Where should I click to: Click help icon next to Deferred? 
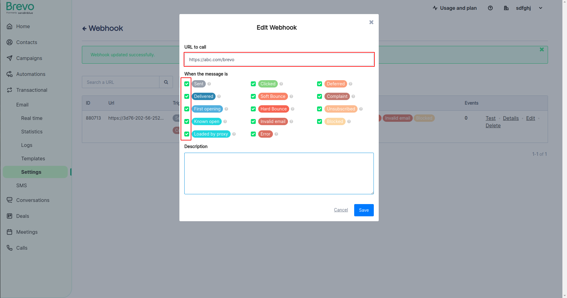tap(351, 84)
